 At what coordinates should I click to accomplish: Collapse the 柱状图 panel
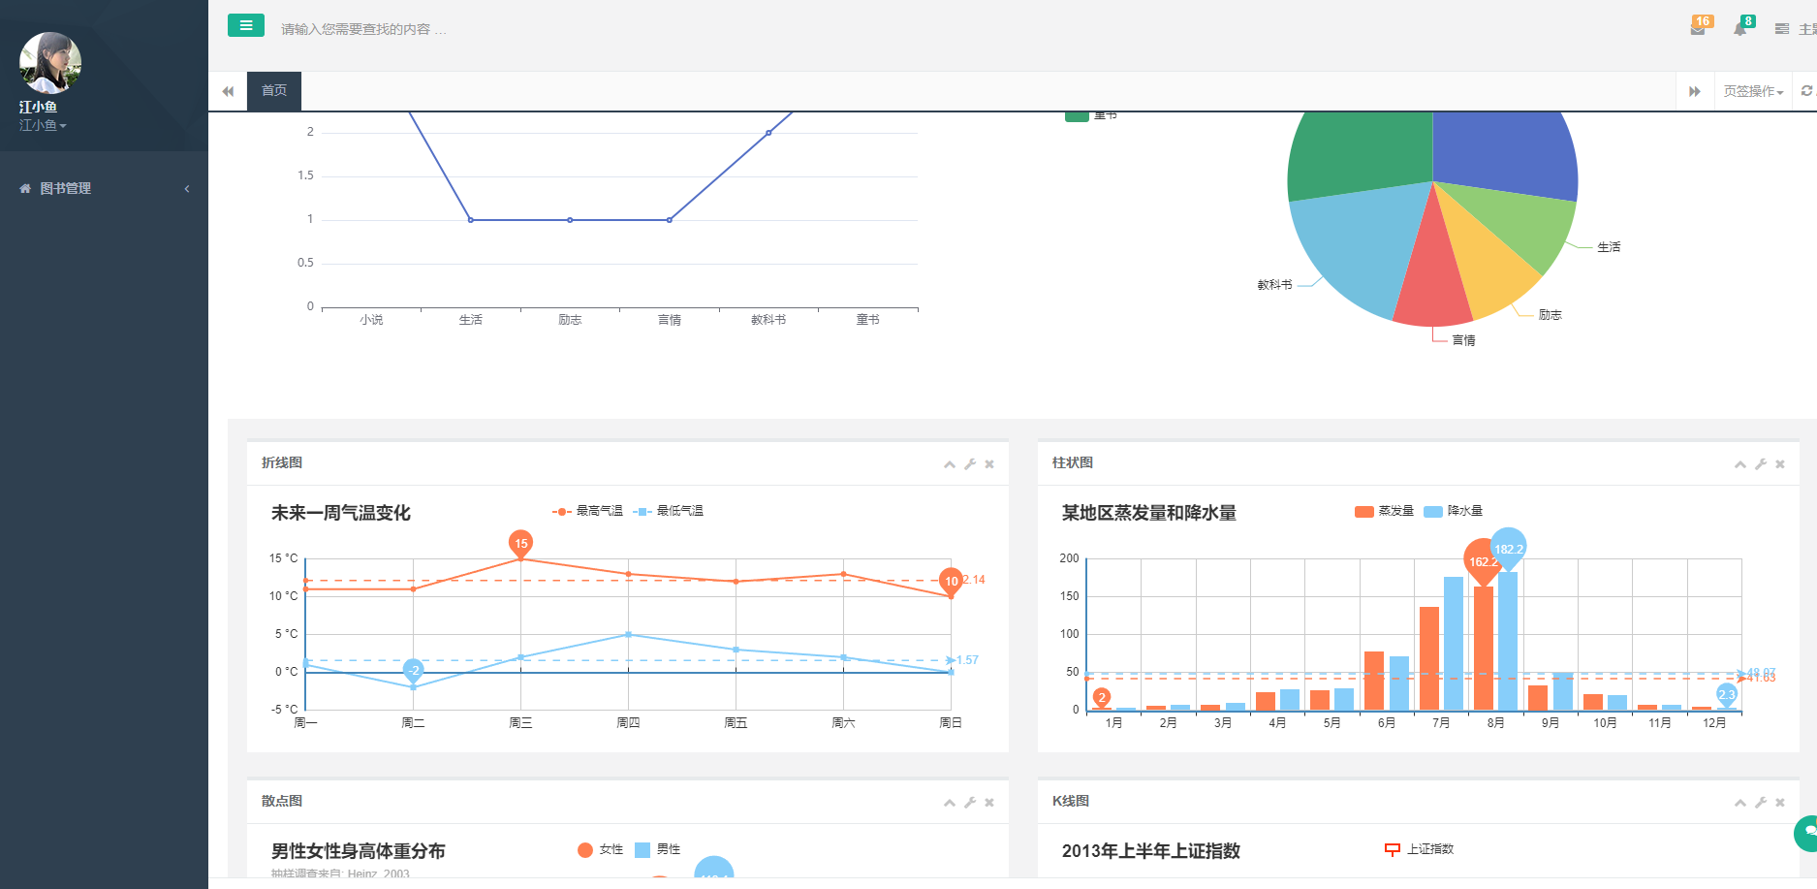click(1740, 464)
